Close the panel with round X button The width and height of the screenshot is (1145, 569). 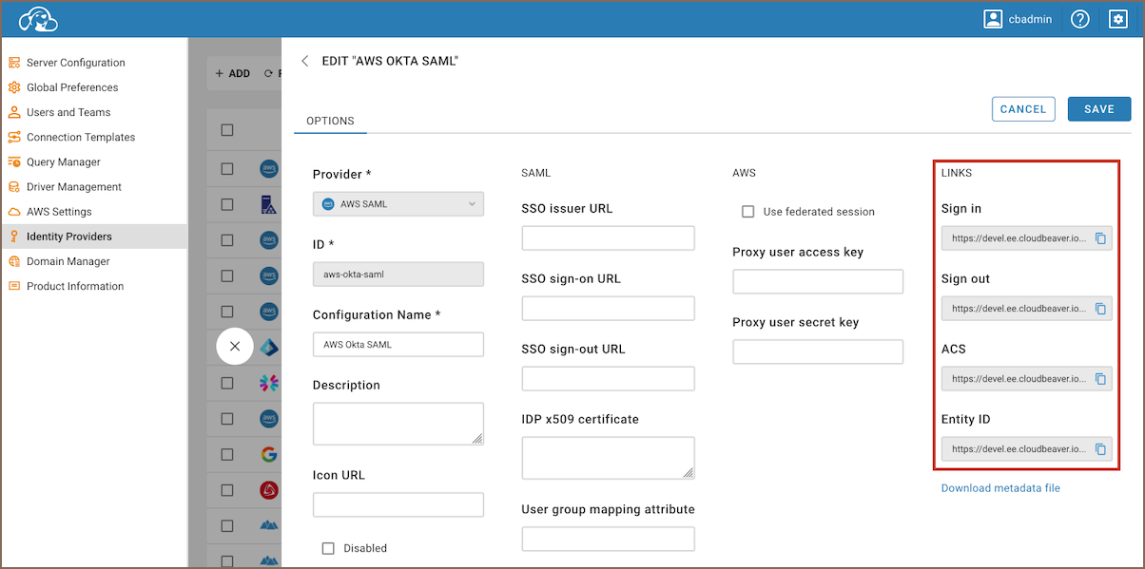[235, 347]
